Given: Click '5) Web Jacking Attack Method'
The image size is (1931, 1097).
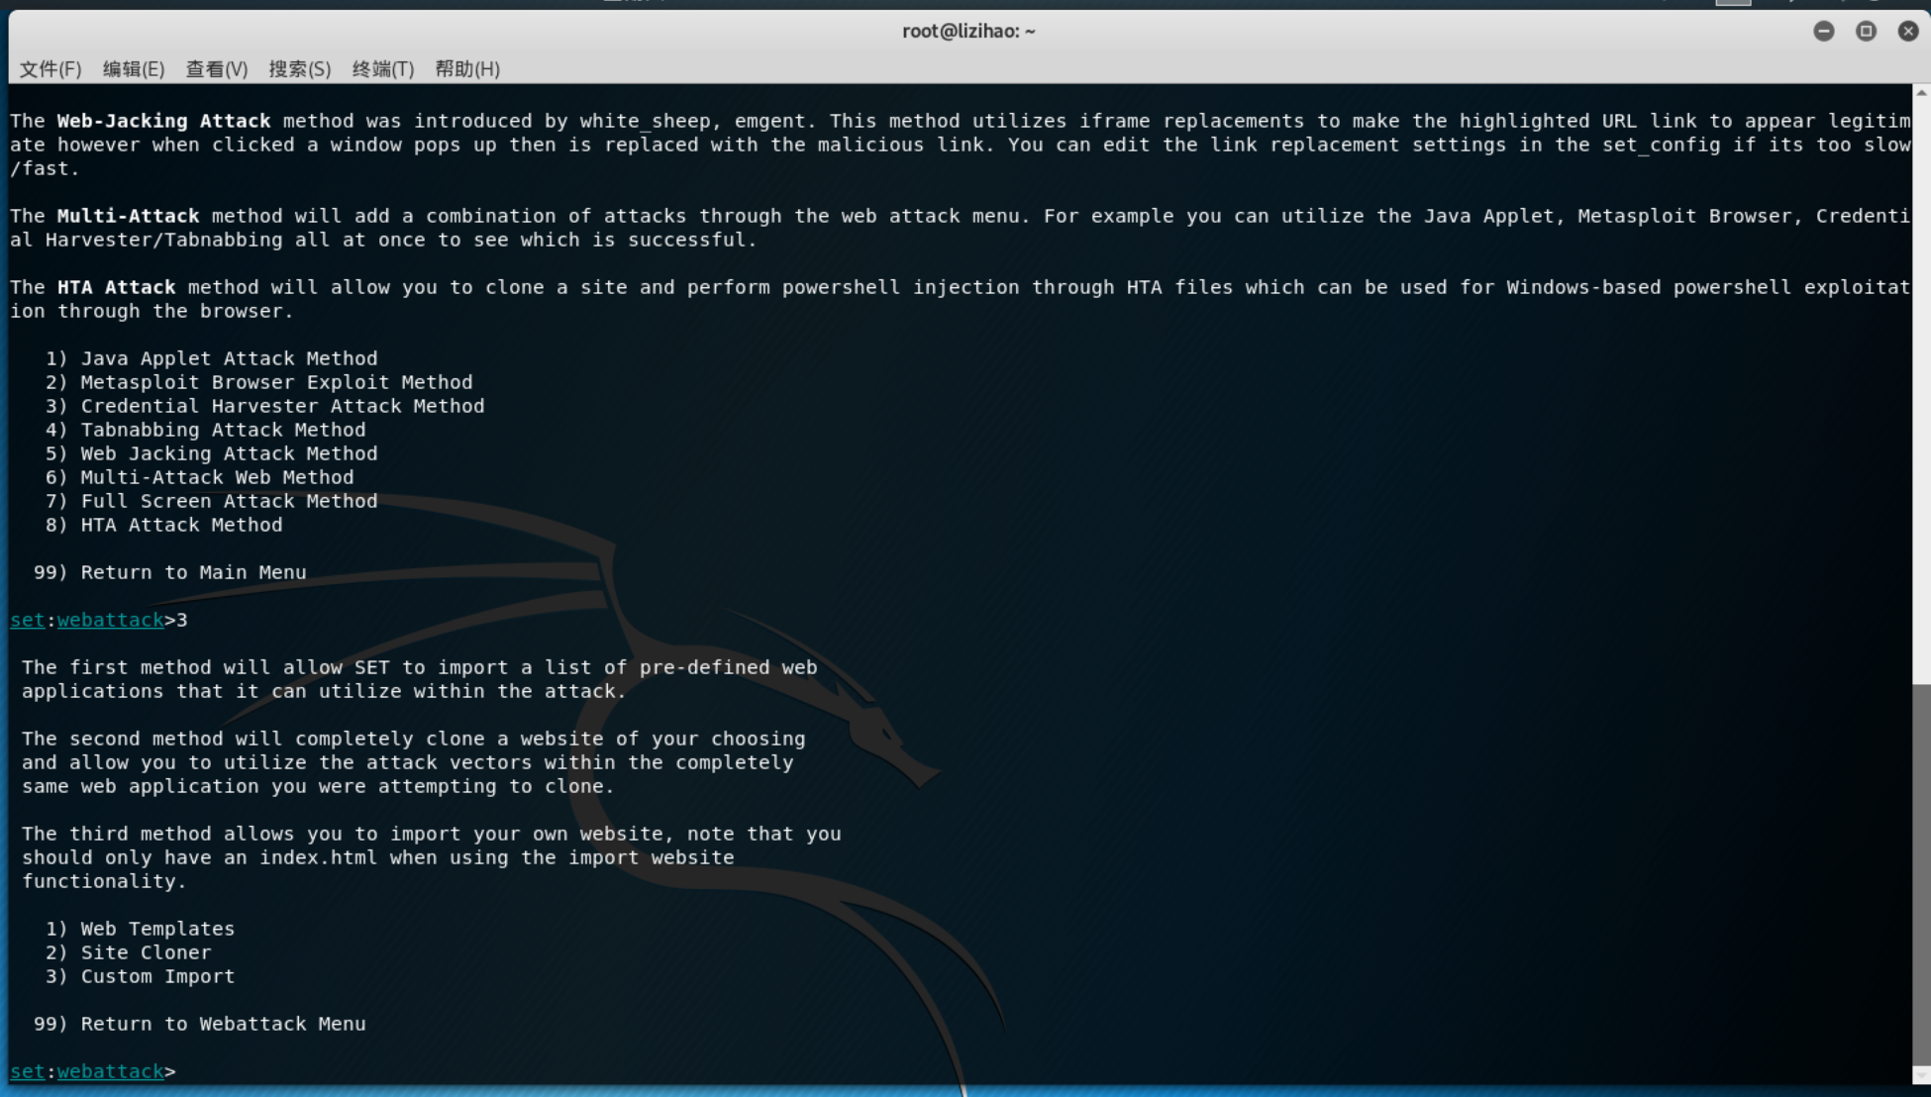Looking at the screenshot, I should 211,453.
